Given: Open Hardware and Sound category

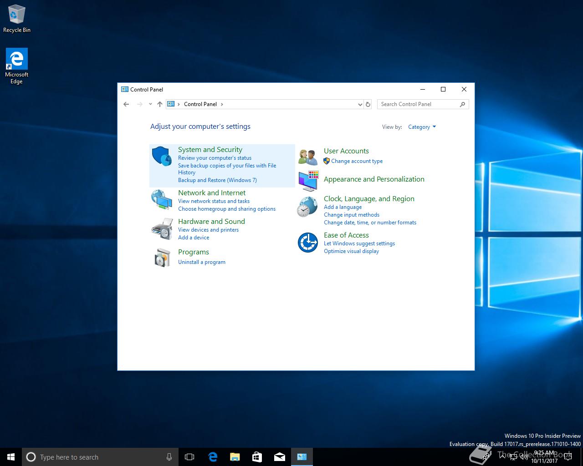Looking at the screenshot, I should (211, 222).
